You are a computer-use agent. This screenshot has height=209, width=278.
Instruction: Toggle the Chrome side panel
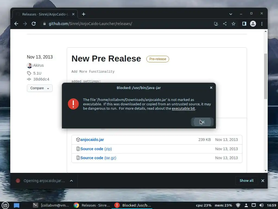244,24
